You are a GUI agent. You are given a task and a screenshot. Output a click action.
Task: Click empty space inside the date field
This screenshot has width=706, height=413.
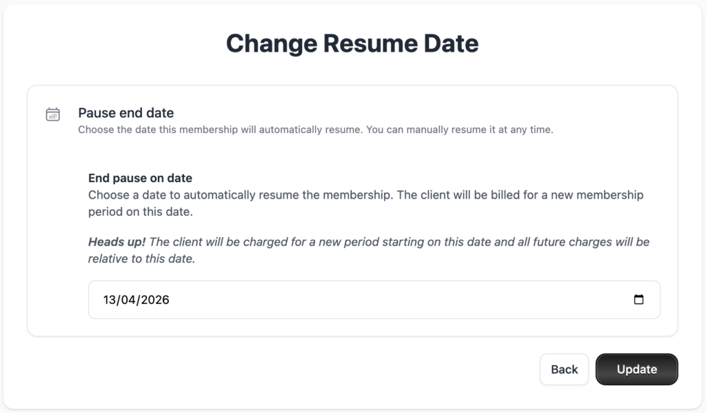coord(414,300)
